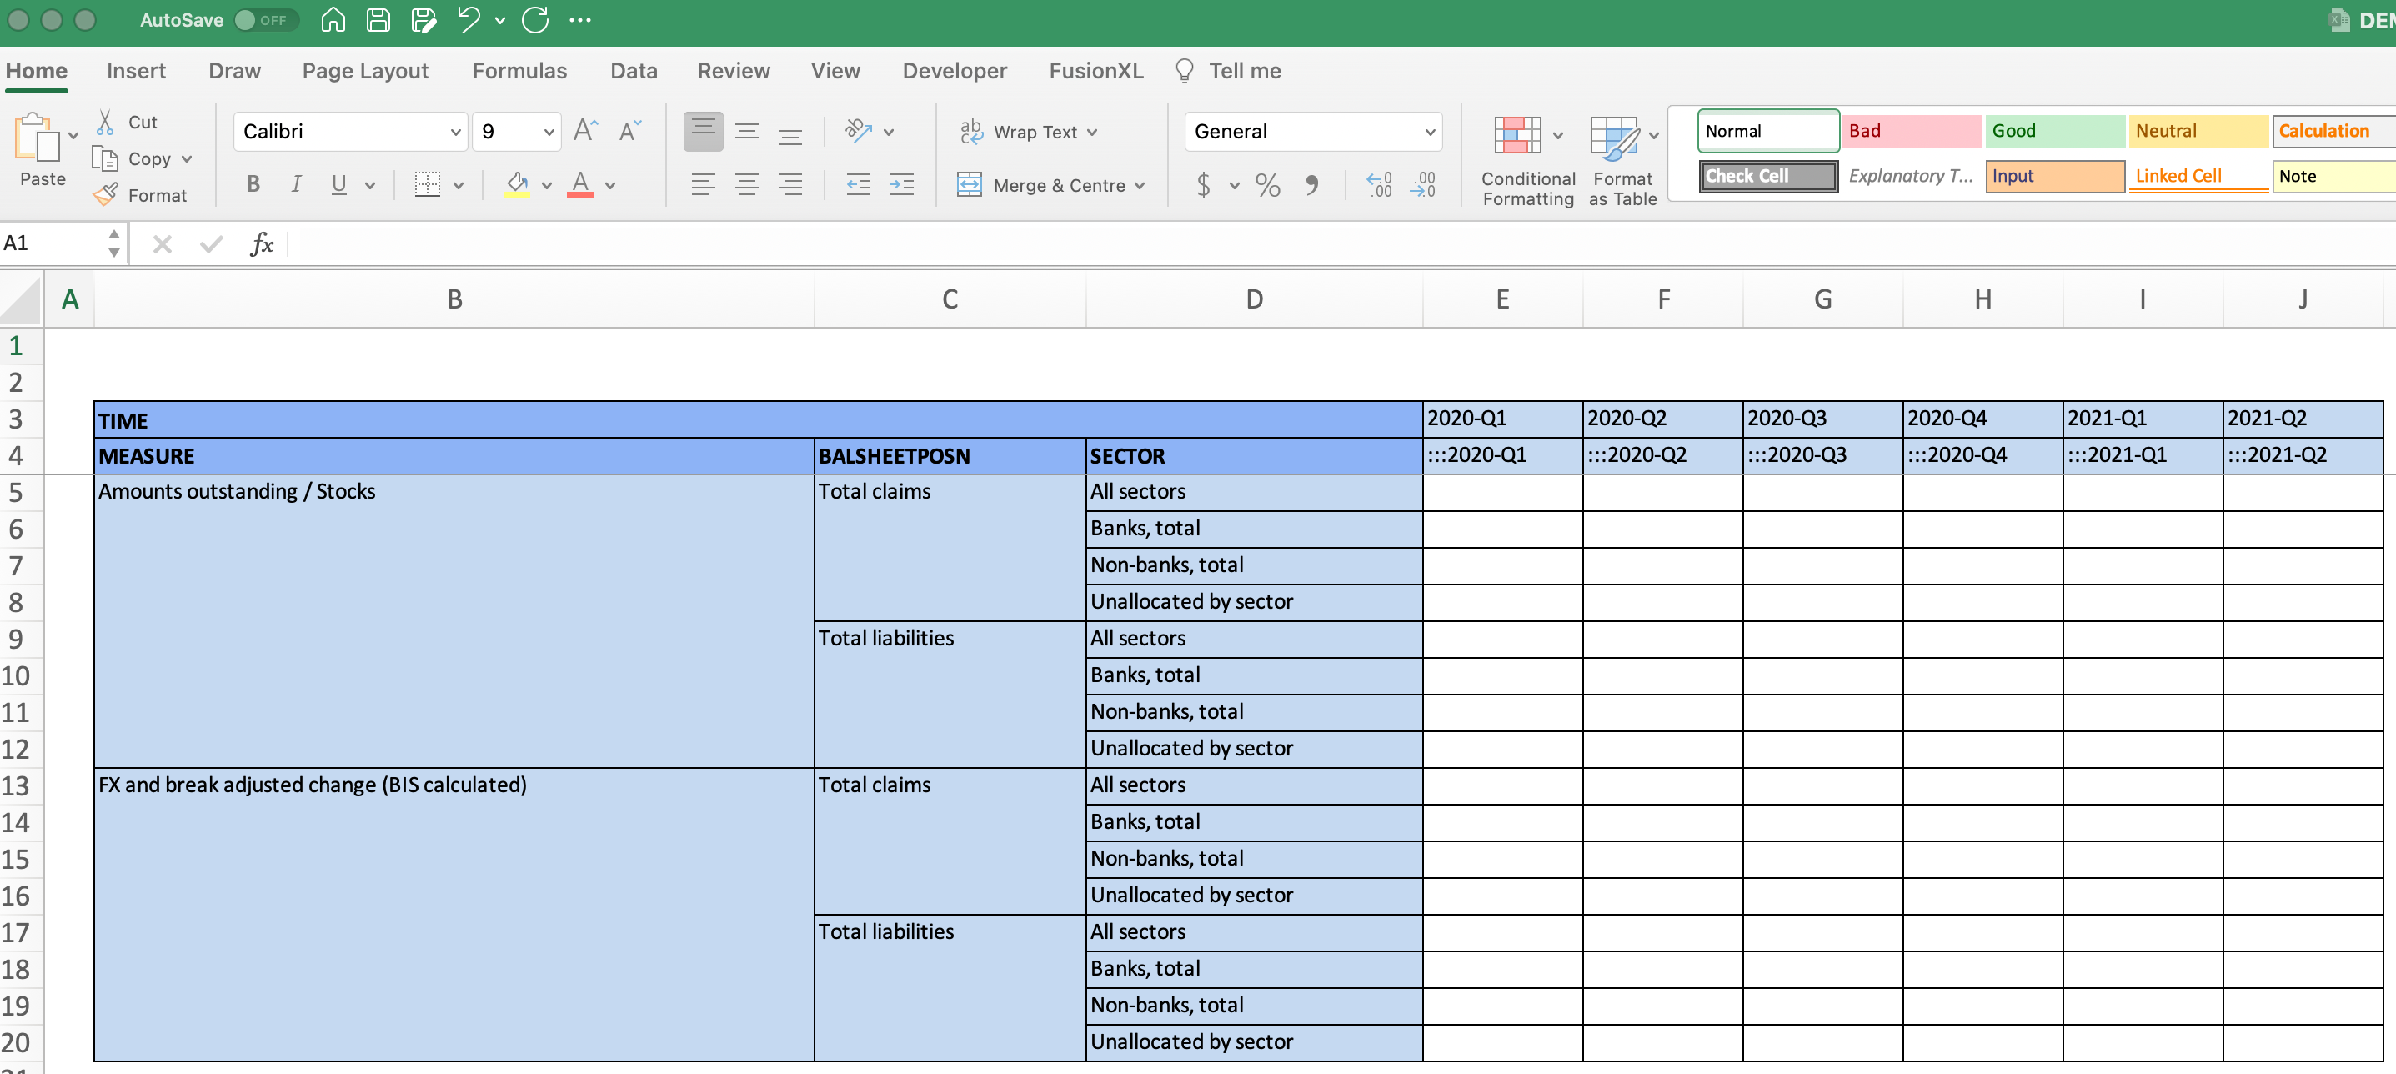Image resolution: width=2396 pixels, height=1074 pixels.
Task: Apply the yellow fill colour bucket
Action: point(516,185)
